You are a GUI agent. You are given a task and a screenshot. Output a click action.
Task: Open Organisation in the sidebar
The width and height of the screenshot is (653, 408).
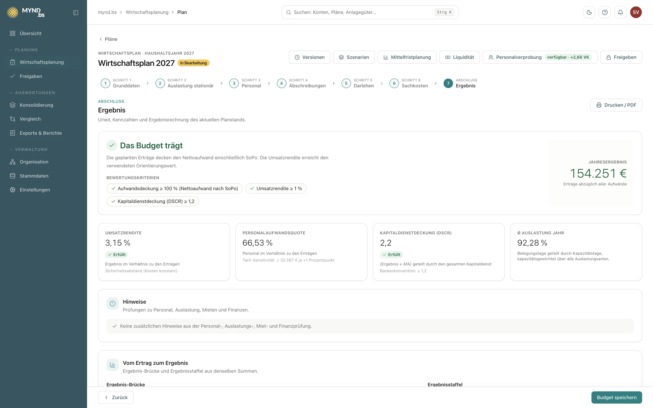43,162
